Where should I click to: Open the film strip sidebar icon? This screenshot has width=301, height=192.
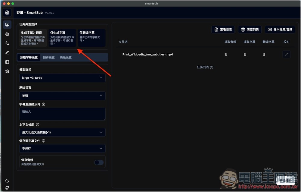pos(7,62)
